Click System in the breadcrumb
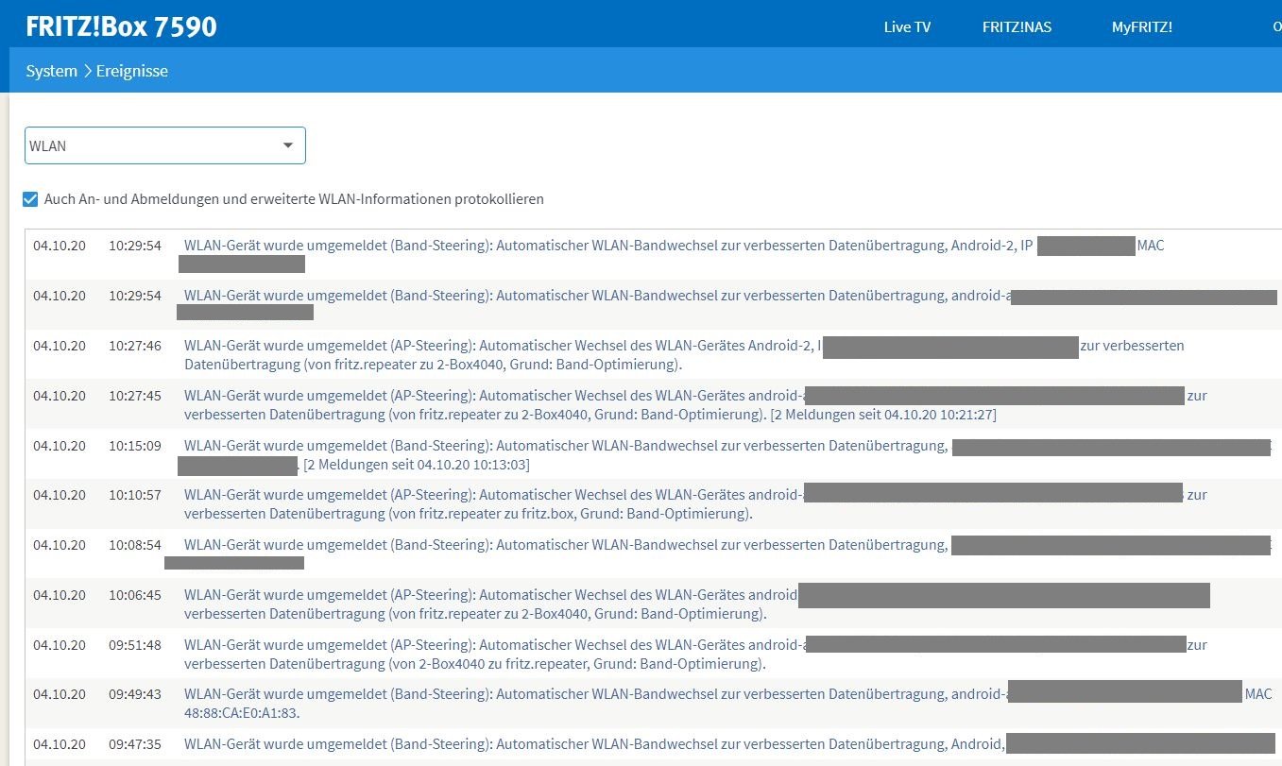Screen dimensions: 1282x766 52,71
